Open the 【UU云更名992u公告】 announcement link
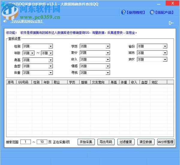The height and width of the screenshot is (165, 180). (27, 21)
